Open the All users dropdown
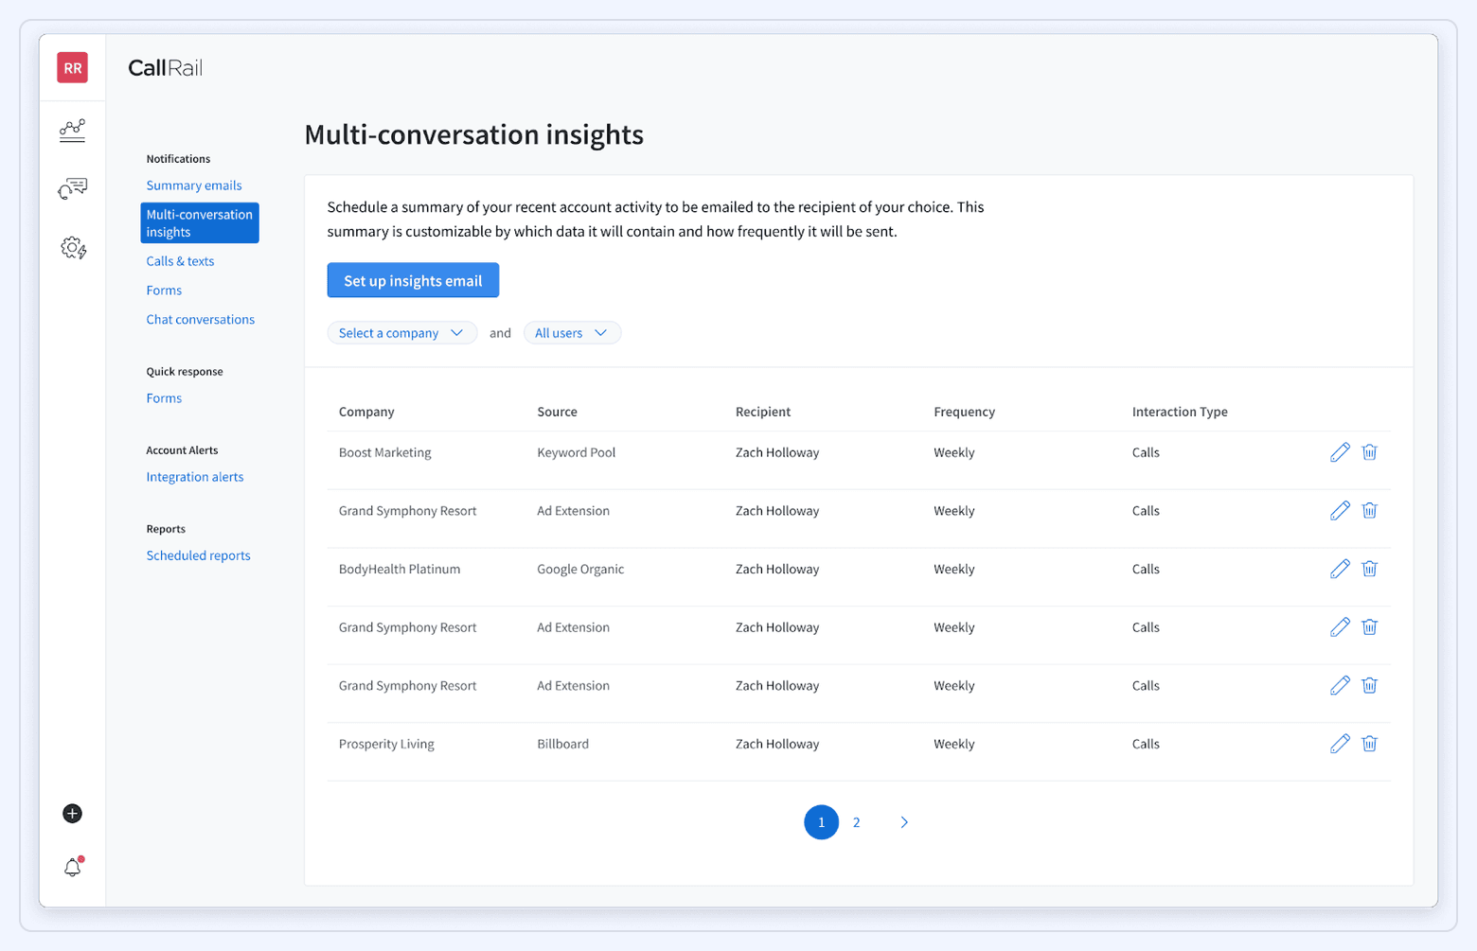This screenshot has height=951, width=1477. pos(572,332)
